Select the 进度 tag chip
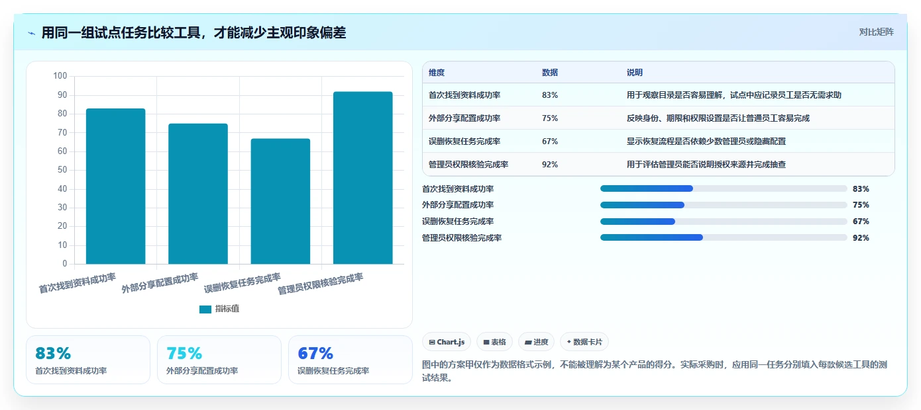The width and height of the screenshot is (921, 410). (x=536, y=342)
